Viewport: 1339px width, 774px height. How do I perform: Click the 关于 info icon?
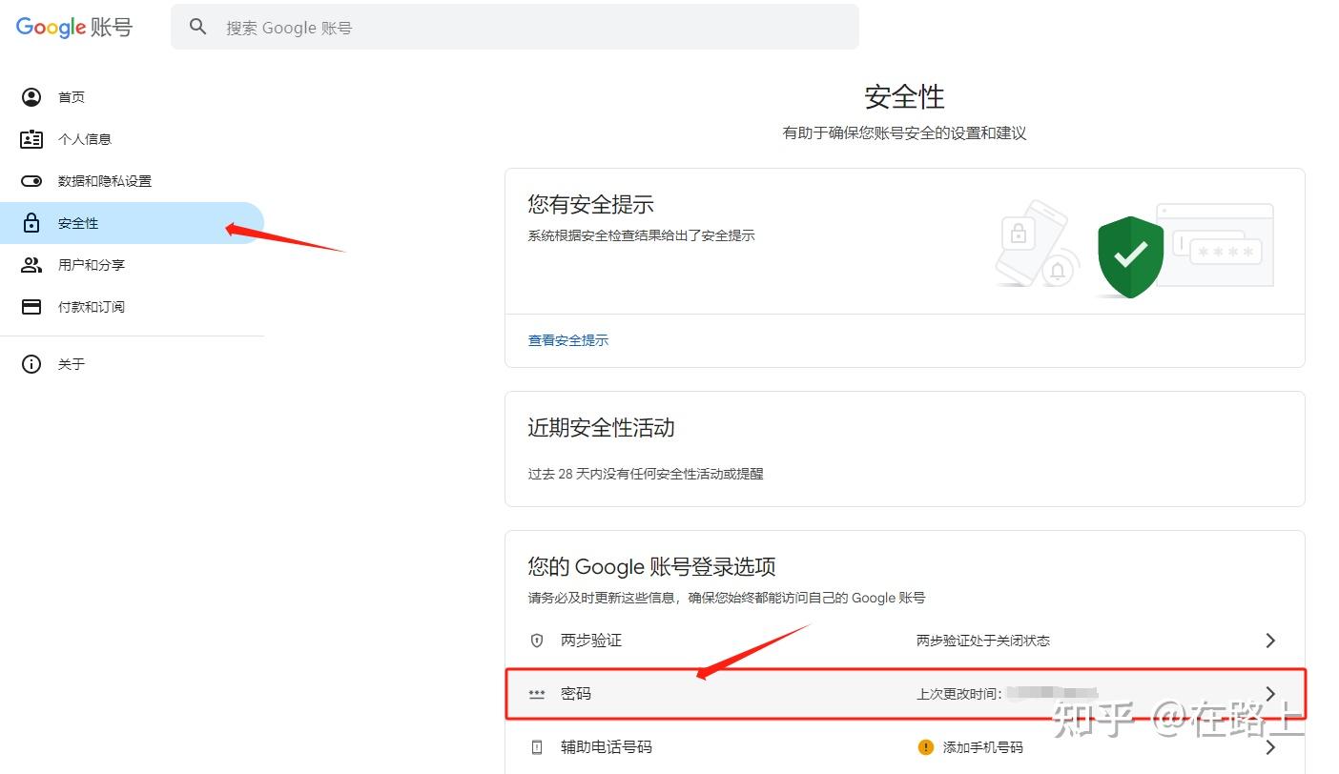click(x=31, y=364)
